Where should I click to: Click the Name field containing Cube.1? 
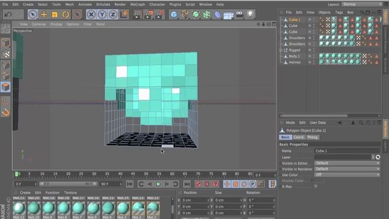(x=347, y=151)
